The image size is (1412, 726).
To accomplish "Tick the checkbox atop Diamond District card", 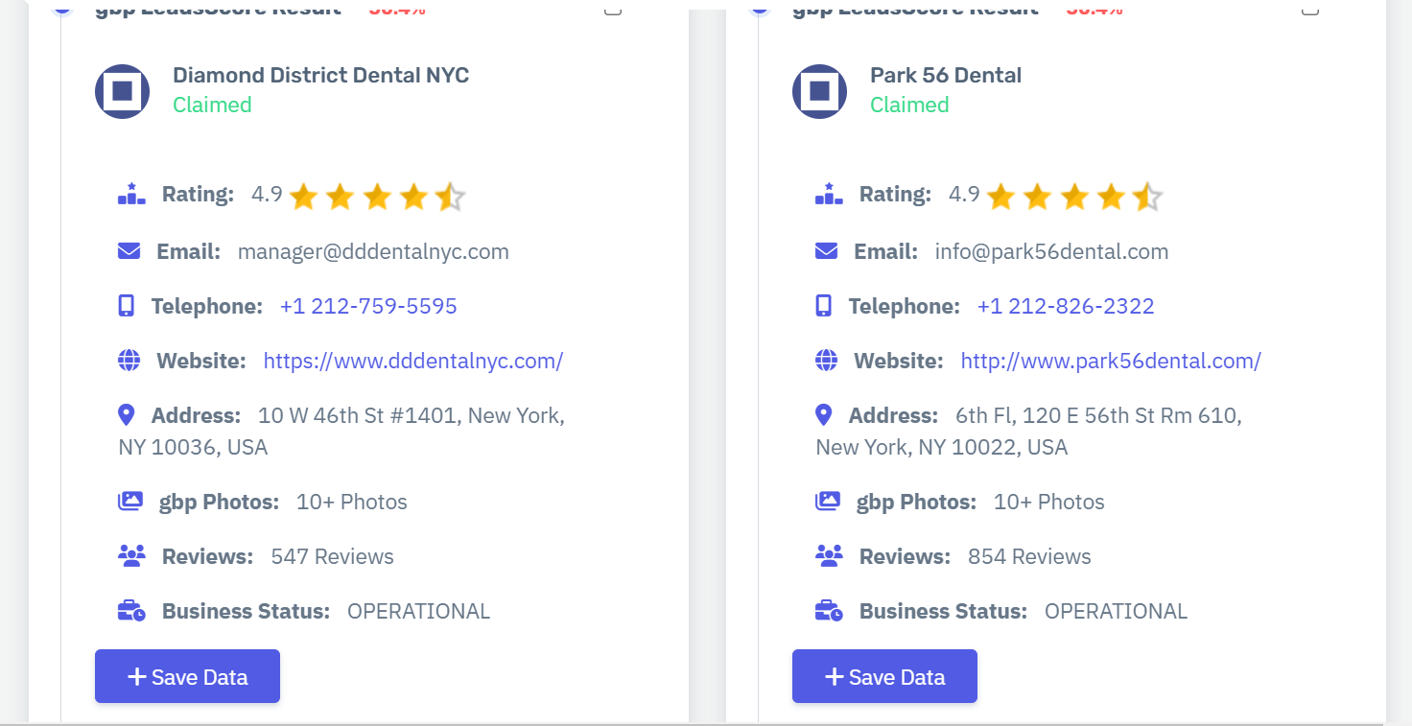I will click(613, 10).
